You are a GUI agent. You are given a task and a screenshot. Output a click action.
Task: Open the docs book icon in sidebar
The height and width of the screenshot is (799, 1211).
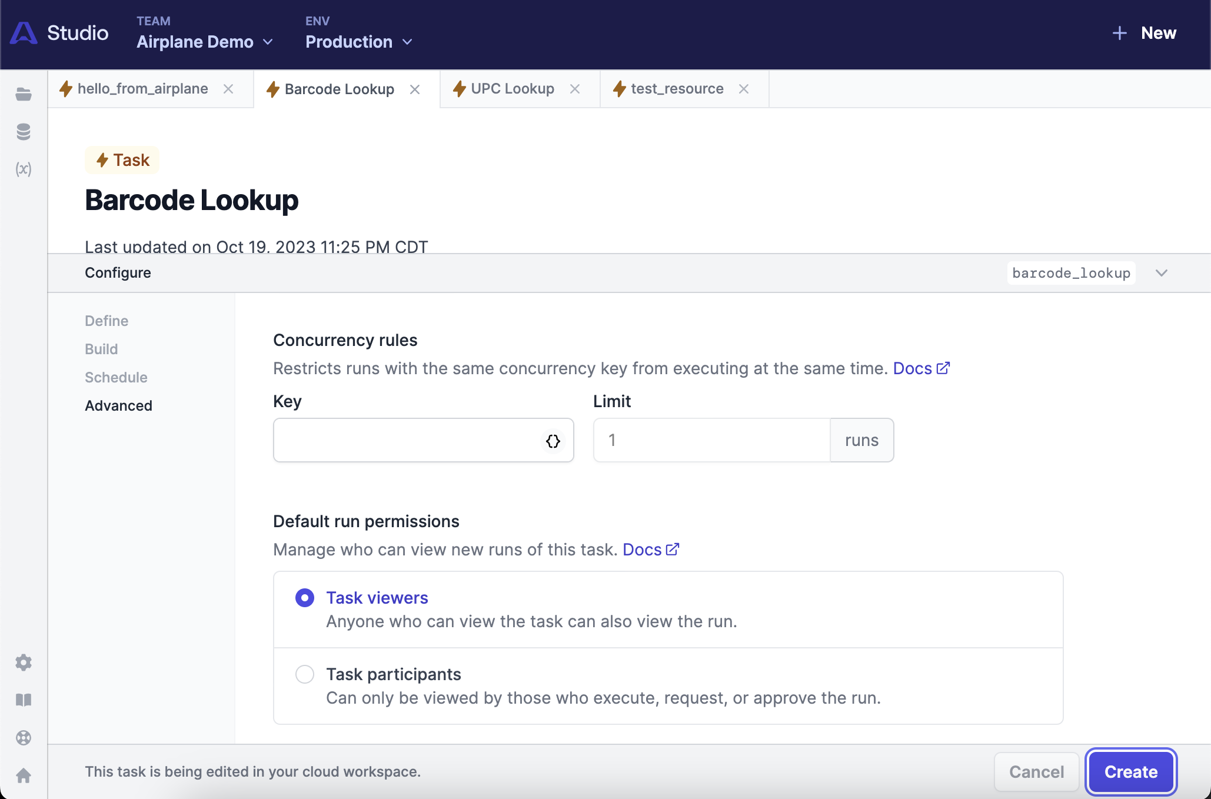24,700
